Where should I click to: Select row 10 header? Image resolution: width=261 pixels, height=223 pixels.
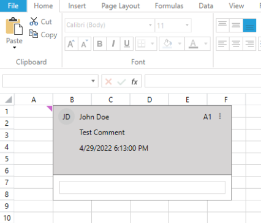pos(7,218)
